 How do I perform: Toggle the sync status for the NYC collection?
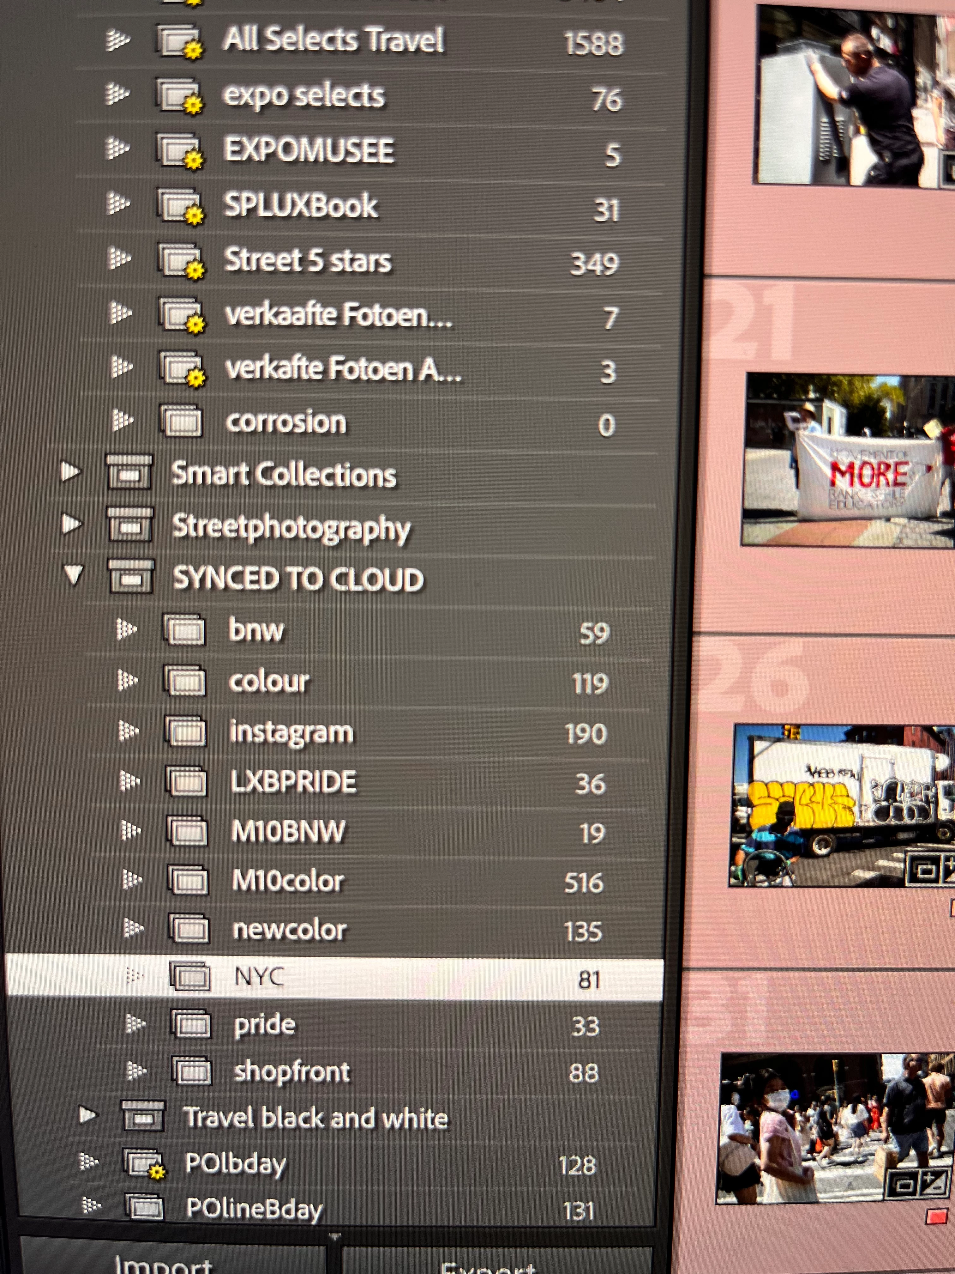pos(134,975)
